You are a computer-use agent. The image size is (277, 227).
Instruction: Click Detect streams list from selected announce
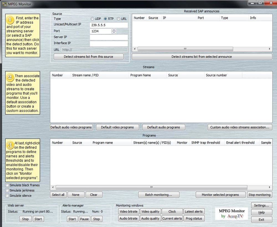[x=202, y=57]
